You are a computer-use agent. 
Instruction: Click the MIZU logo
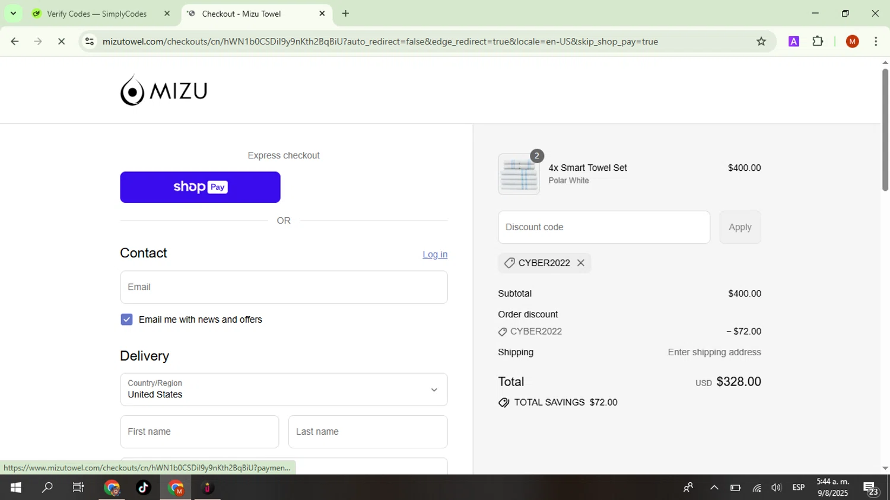pyautogui.click(x=164, y=90)
